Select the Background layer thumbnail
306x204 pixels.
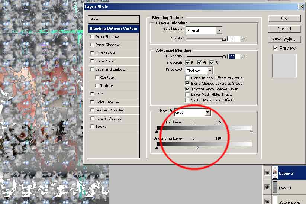pos(275,200)
